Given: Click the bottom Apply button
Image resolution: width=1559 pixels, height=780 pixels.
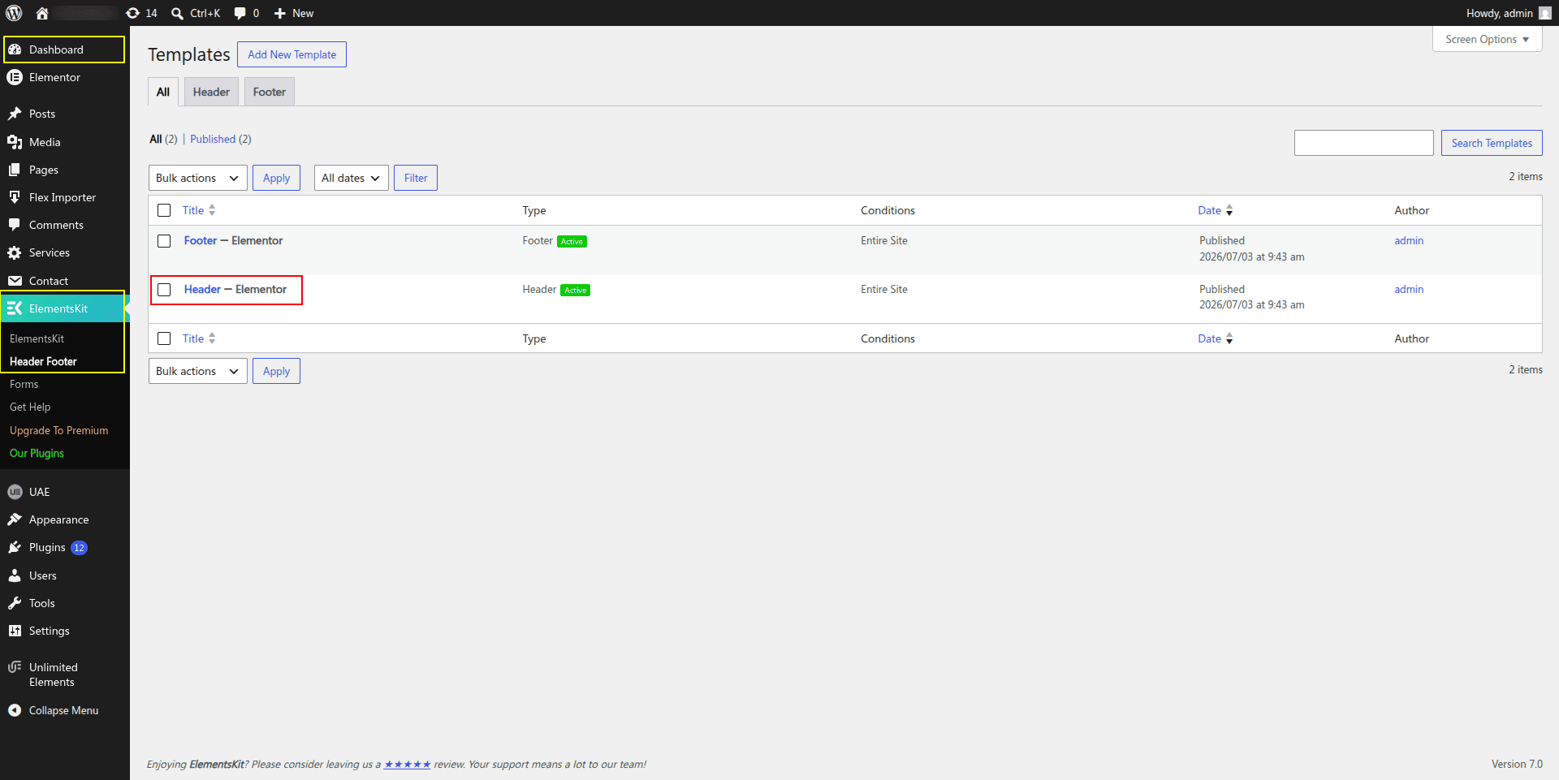Looking at the screenshot, I should tap(276, 371).
